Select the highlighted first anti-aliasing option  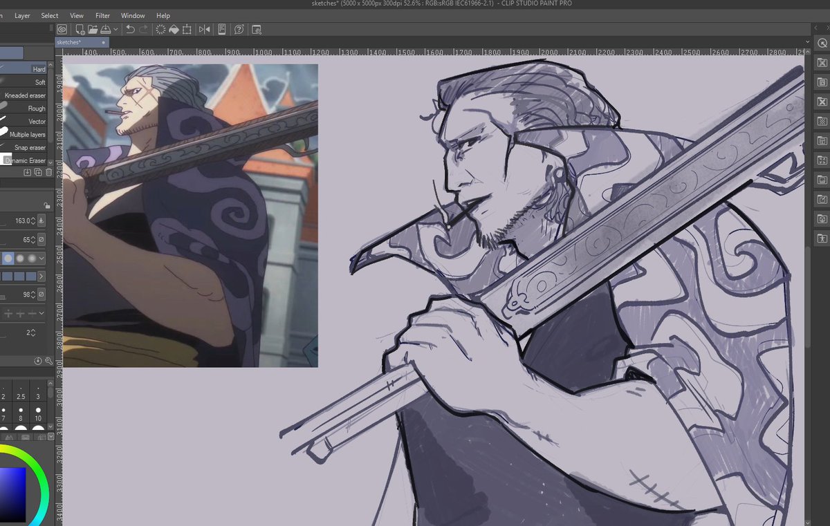(8, 259)
